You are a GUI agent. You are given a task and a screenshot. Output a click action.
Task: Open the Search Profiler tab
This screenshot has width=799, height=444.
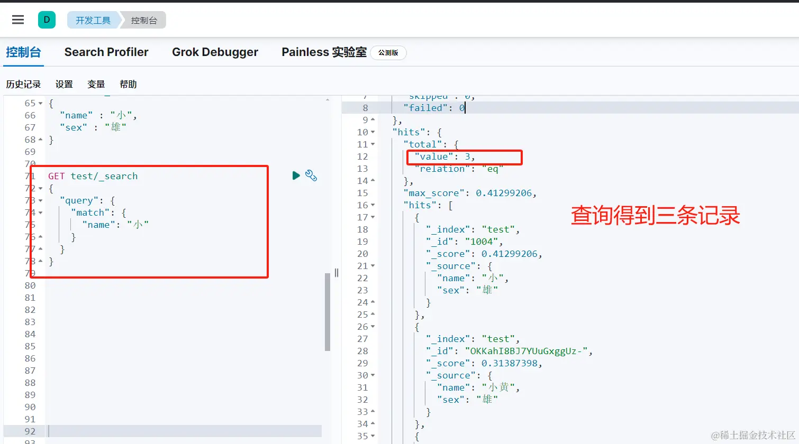tap(106, 52)
